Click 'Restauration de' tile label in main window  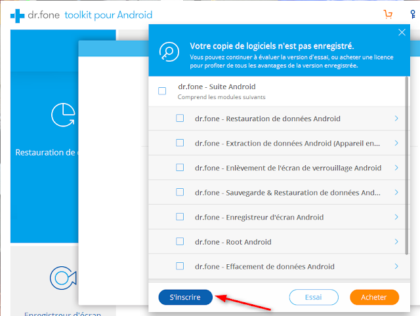pos(45,152)
